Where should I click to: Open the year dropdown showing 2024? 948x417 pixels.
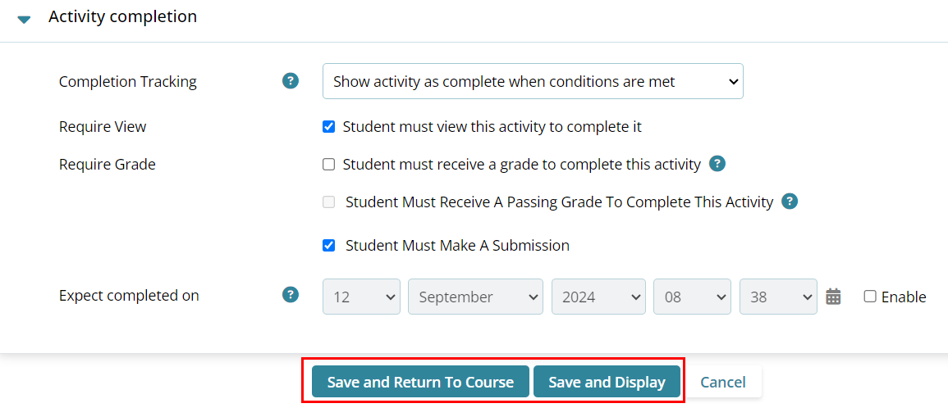[x=598, y=297]
